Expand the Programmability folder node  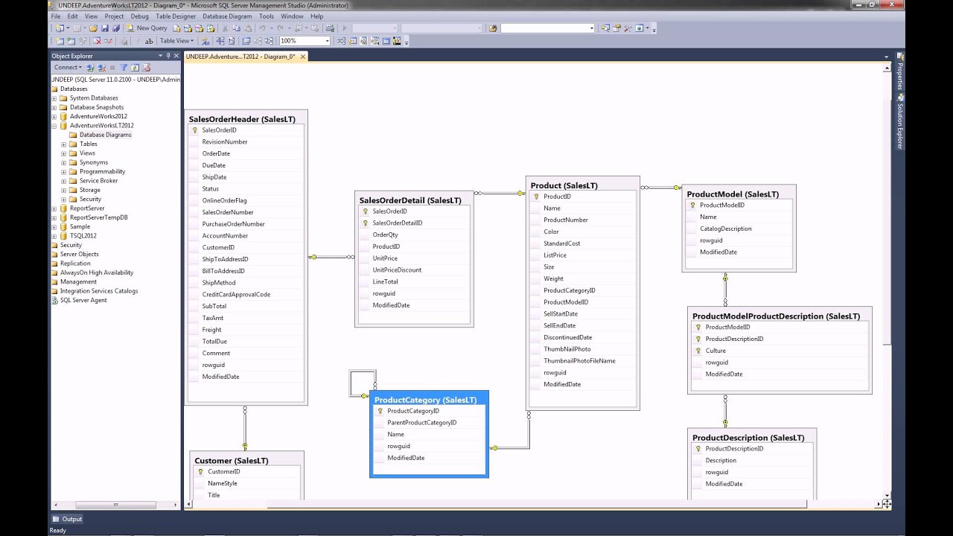[63, 171]
